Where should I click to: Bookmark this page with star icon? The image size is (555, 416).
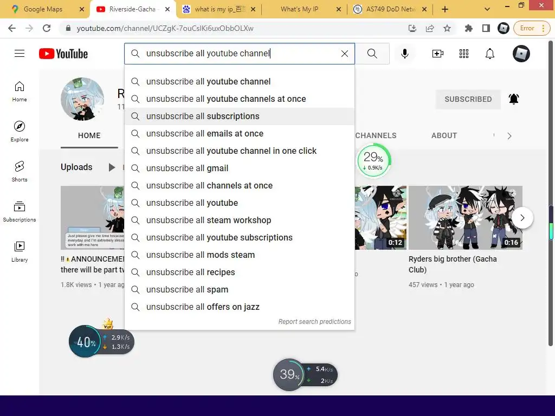tap(447, 28)
